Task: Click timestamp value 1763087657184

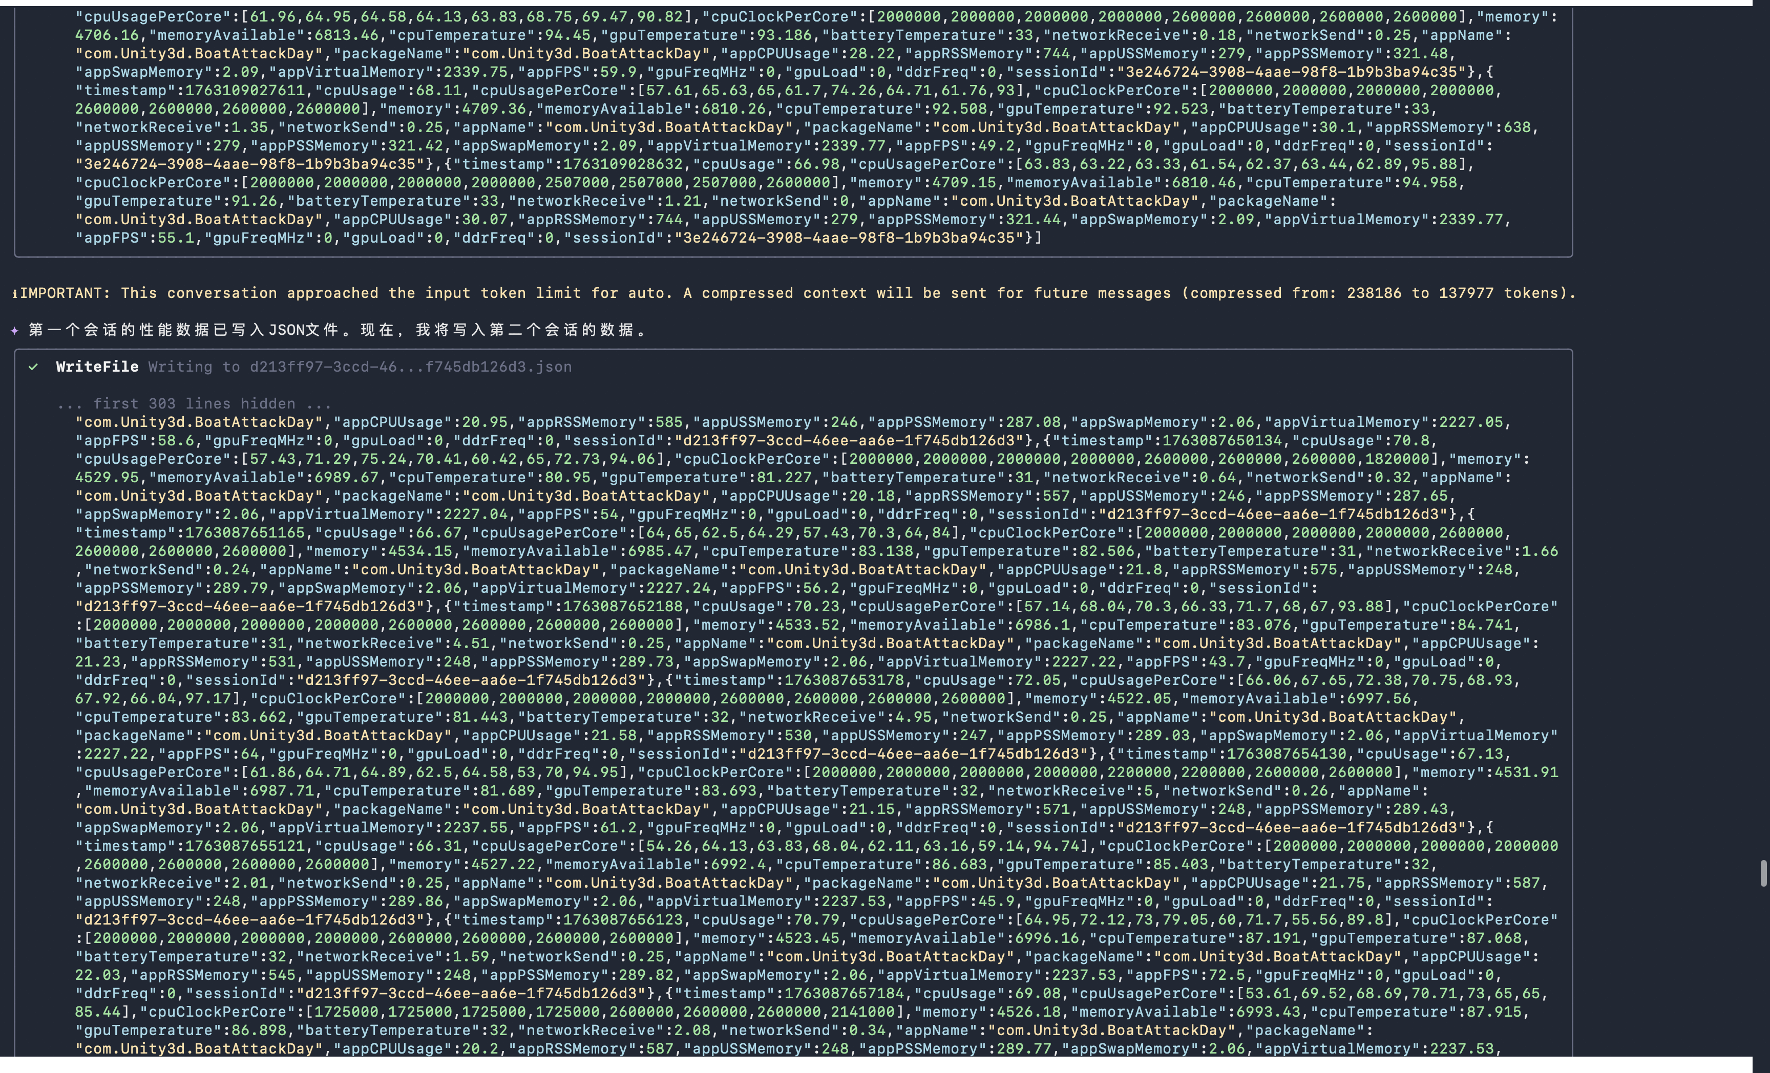Action: pyautogui.click(x=844, y=994)
